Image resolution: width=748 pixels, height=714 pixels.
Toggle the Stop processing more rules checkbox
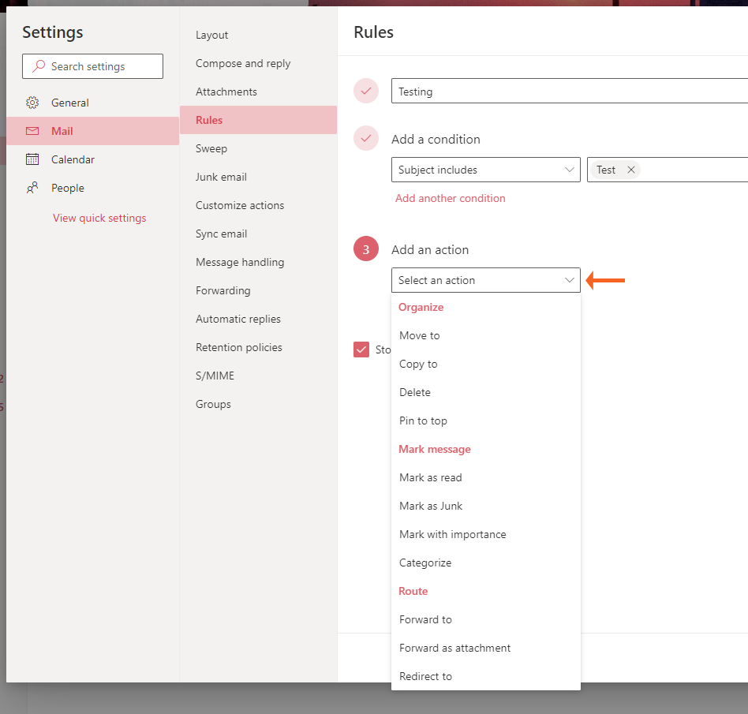click(361, 350)
